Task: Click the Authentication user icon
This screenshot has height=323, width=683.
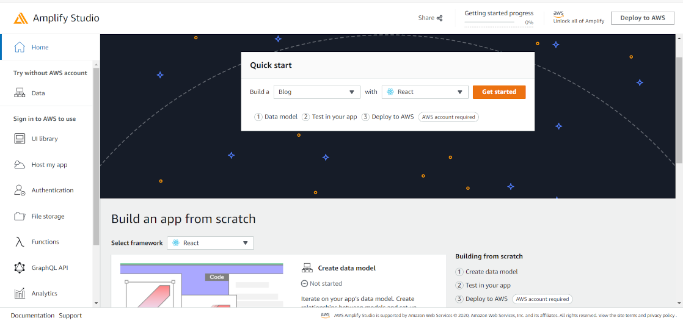Action: tap(20, 191)
